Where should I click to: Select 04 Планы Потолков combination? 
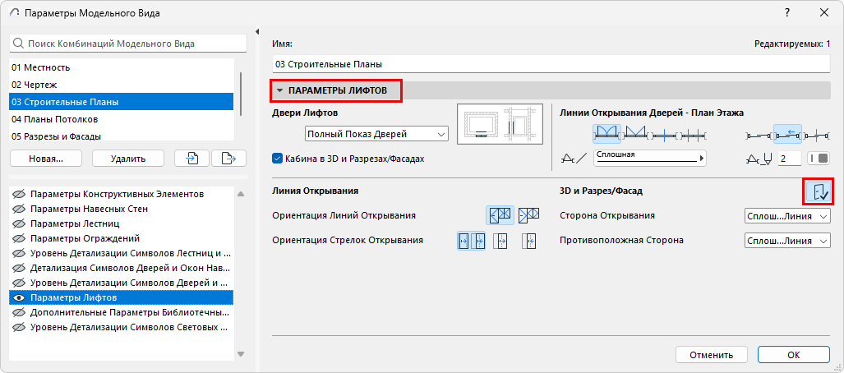point(122,119)
